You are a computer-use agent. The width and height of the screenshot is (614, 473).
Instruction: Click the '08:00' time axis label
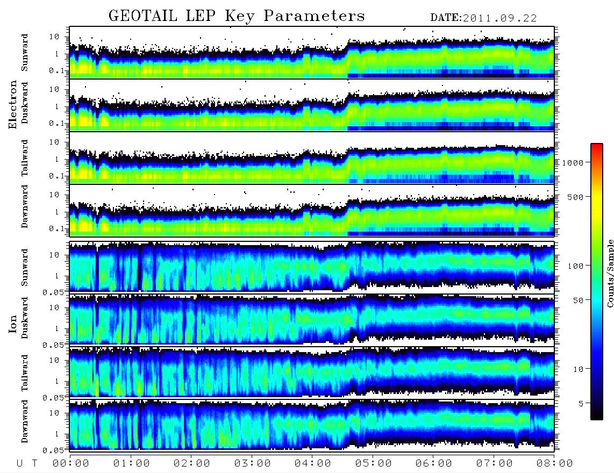[x=555, y=463]
